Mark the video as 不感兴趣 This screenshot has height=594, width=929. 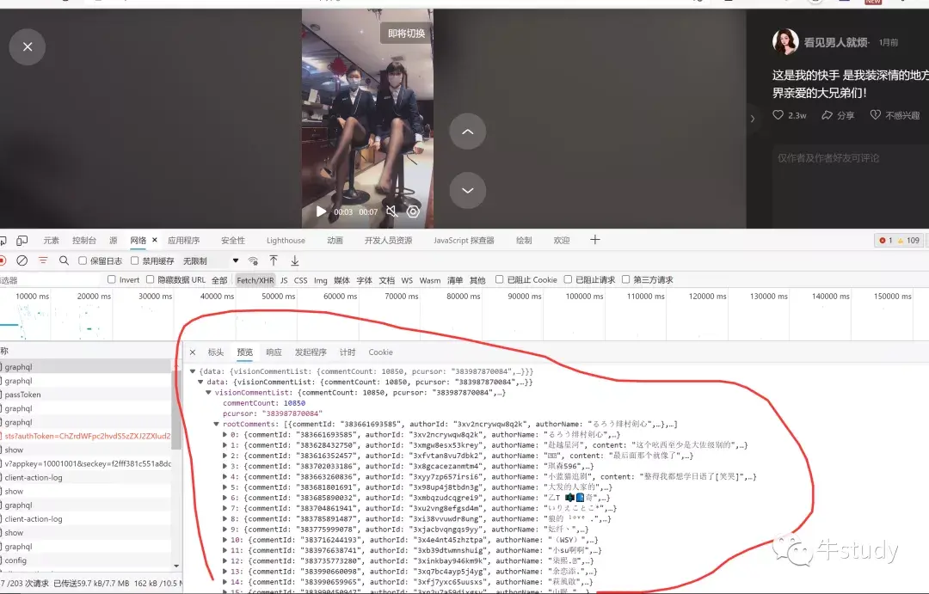click(x=895, y=115)
